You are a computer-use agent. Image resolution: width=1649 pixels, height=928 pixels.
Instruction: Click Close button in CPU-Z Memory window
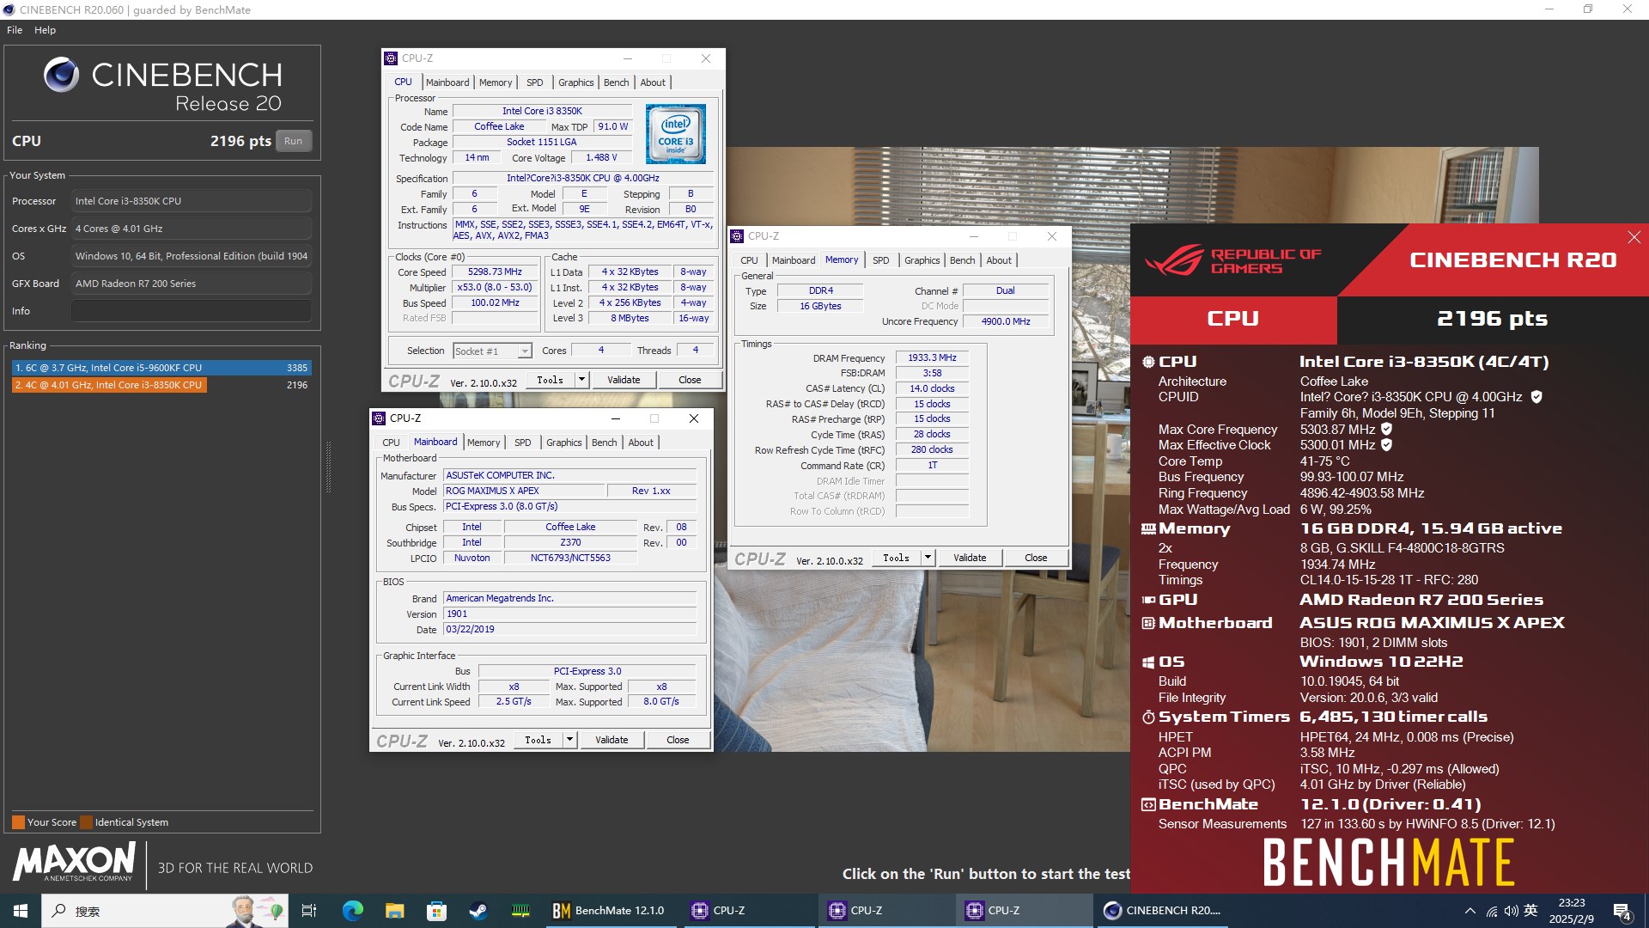(x=1036, y=558)
